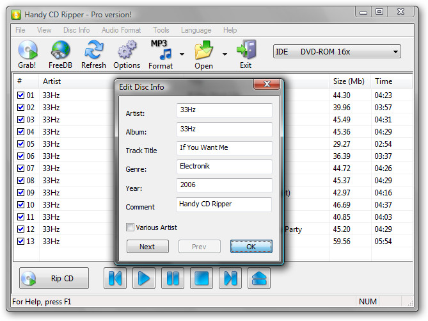This screenshot has height=321, width=428.
Task: Uncheck track 11 checkbox
Action: (x=20, y=217)
